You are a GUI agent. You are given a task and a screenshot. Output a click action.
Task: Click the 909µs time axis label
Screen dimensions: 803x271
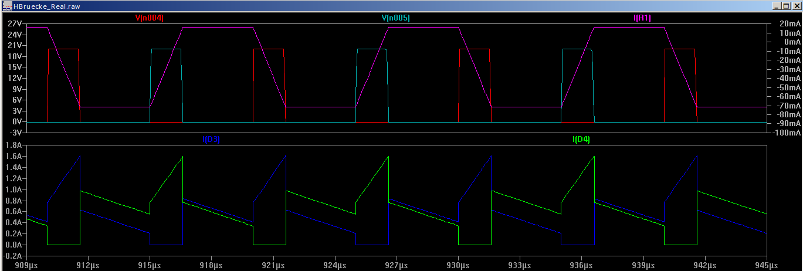pos(26,265)
